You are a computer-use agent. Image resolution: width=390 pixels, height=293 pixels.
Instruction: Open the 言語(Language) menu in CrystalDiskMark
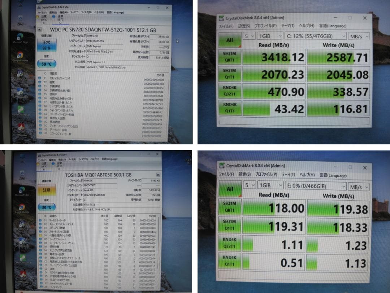[333, 26]
